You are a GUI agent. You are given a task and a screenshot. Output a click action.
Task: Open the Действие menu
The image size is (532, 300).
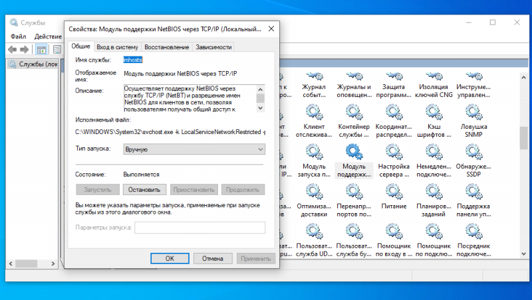(48, 37)
